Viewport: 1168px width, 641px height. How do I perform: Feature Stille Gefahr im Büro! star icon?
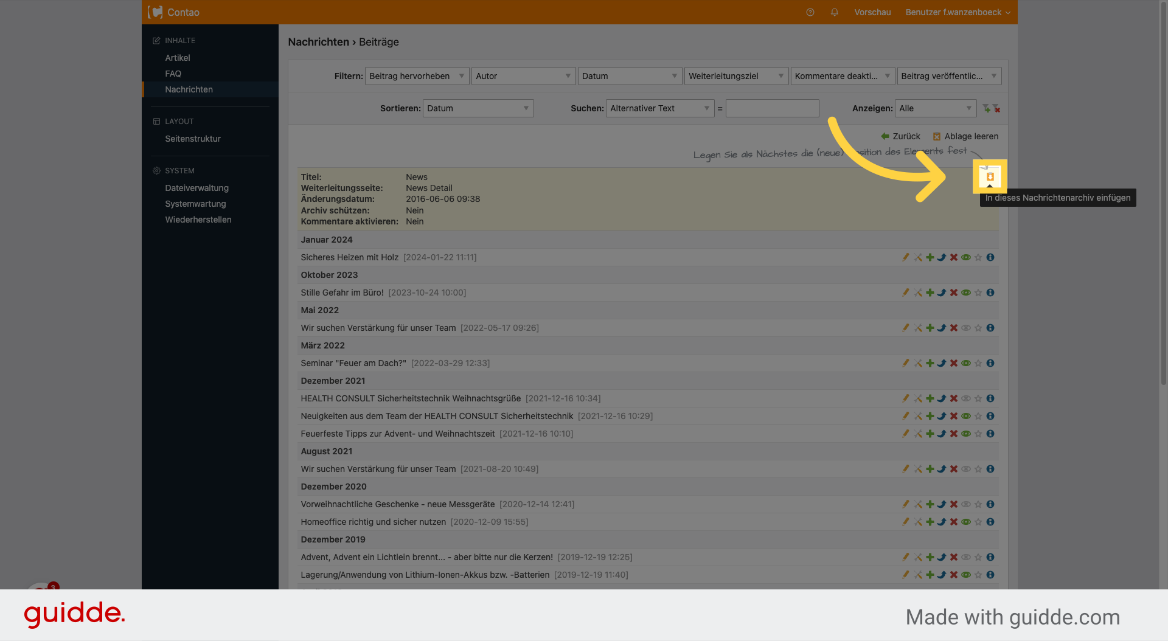point(978,293)
